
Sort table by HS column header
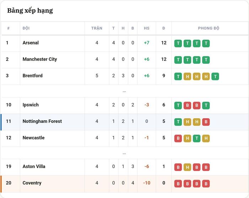[147, 28]
